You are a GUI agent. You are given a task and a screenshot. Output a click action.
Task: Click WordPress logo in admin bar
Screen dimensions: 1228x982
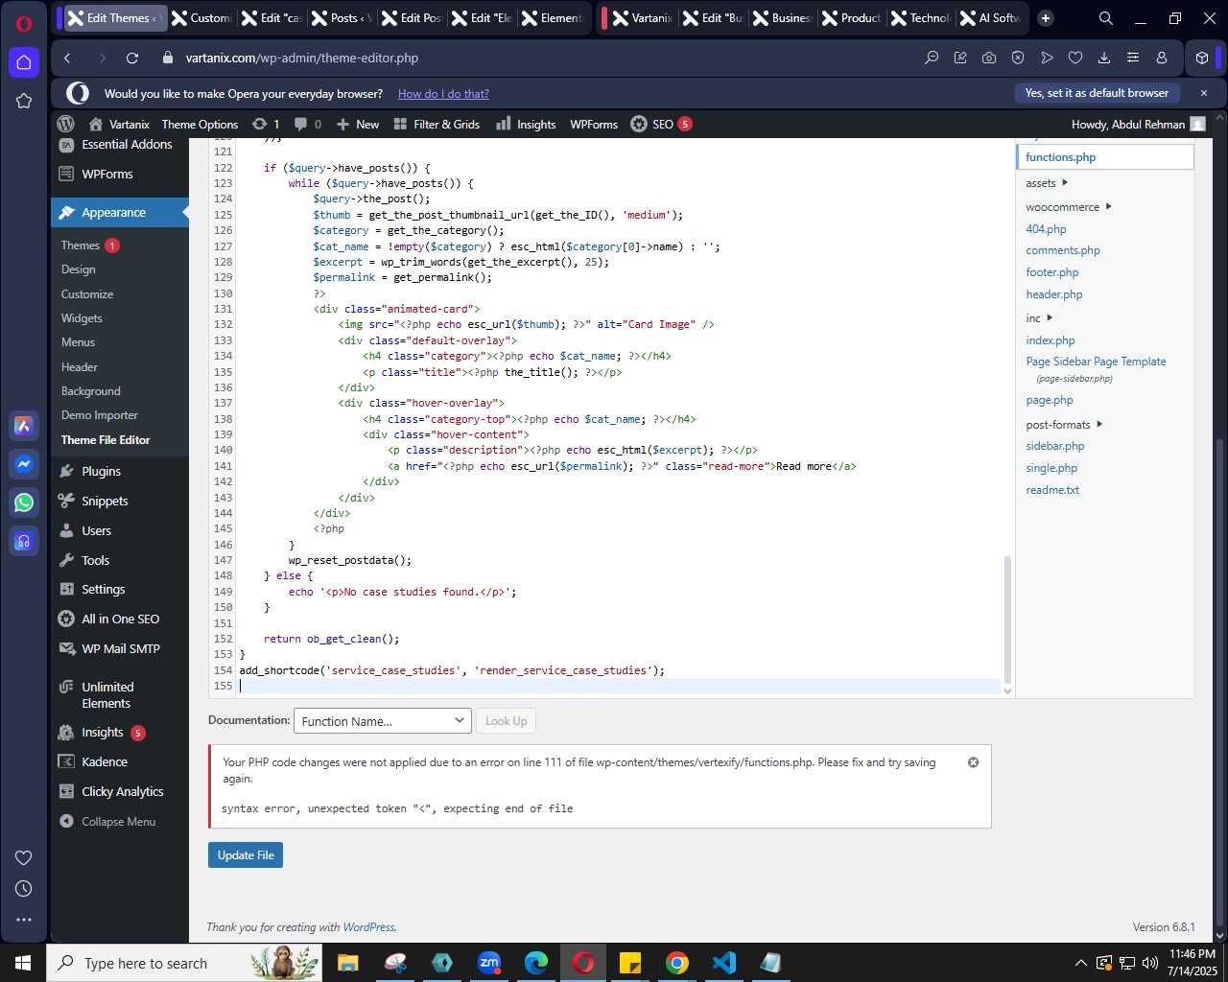[x=66, y=124]
